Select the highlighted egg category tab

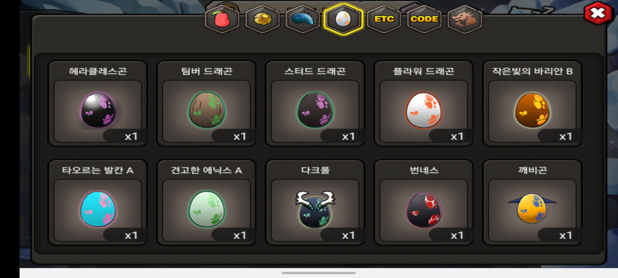[343, 19]
